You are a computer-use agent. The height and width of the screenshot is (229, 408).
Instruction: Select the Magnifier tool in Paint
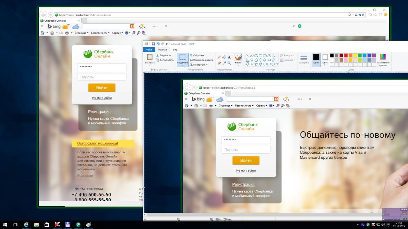coord(229,63)
